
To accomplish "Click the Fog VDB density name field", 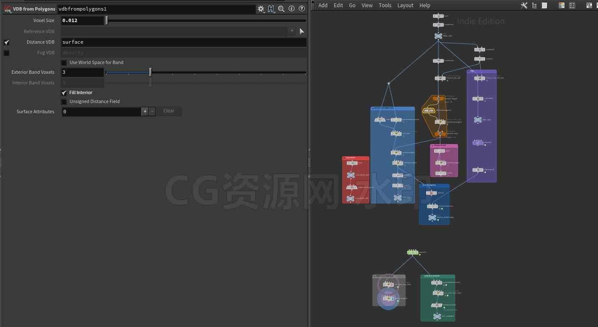I will [184, 53].
